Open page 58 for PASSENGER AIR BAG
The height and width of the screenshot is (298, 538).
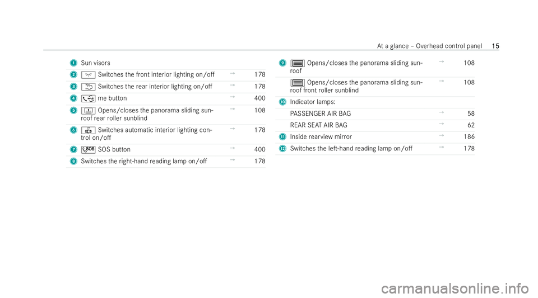pyautogui.click(x=471, y=113)
